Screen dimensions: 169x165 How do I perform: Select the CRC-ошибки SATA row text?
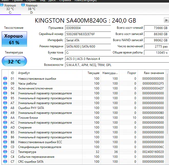[x=31, y=162]
